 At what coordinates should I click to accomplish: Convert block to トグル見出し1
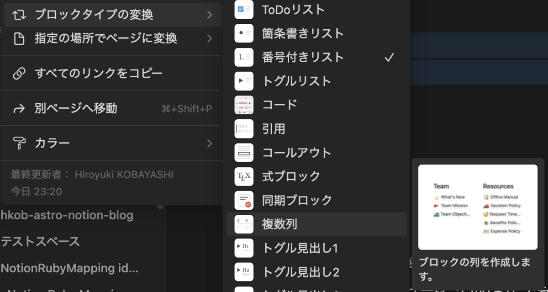point(316,248)
